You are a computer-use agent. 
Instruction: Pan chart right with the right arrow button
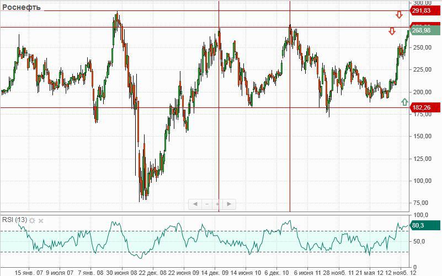tap(229, 204)
